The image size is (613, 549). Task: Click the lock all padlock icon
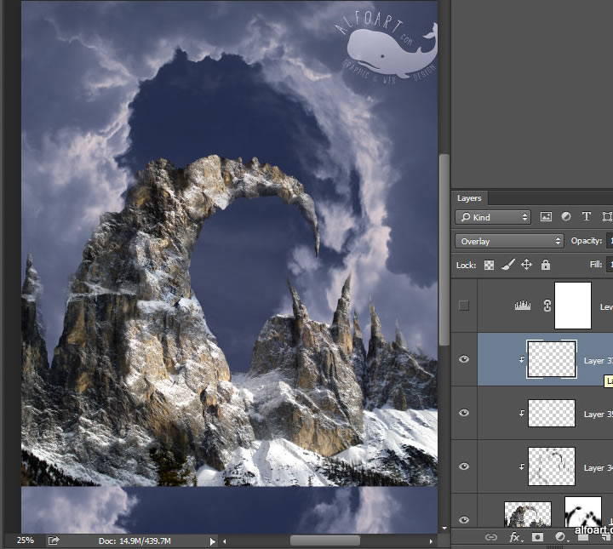coord(545,265)
